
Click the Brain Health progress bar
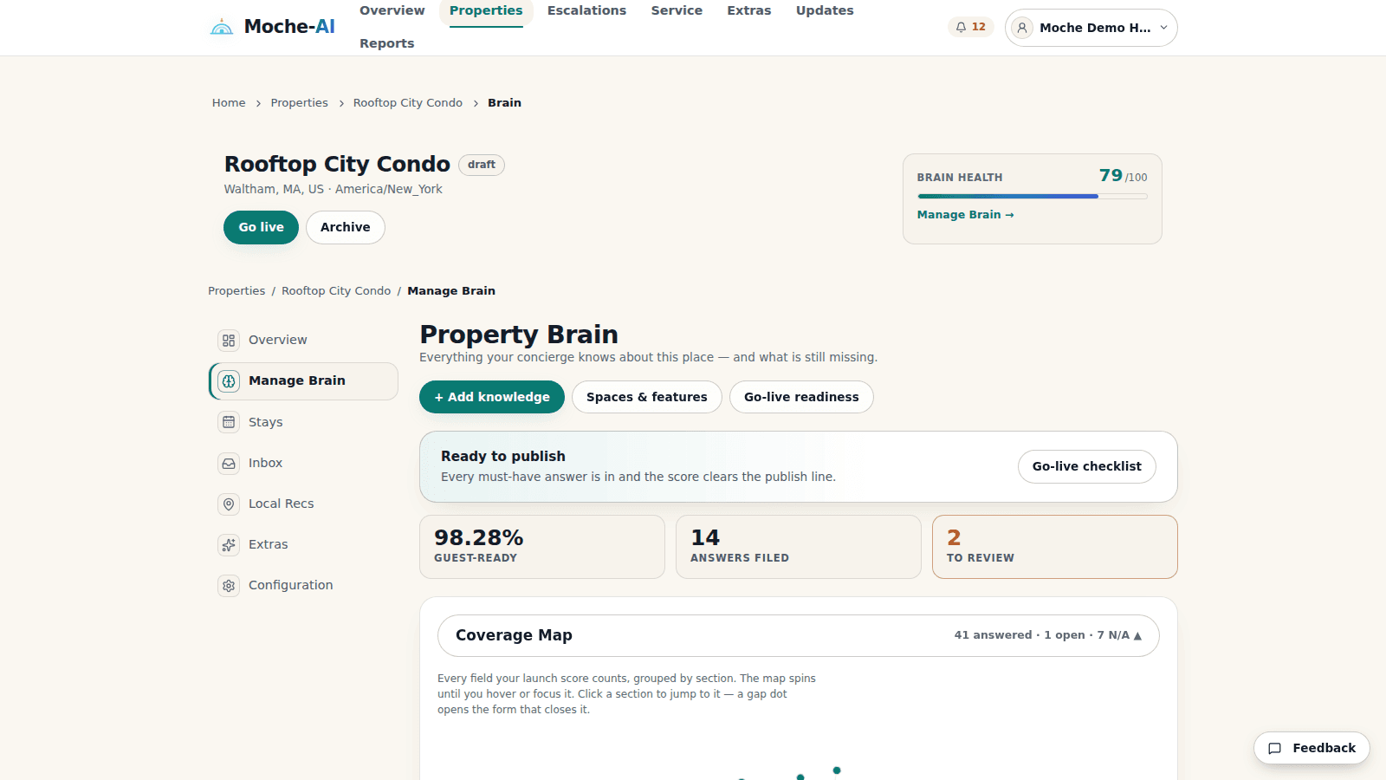click(x=1032, y=197)
